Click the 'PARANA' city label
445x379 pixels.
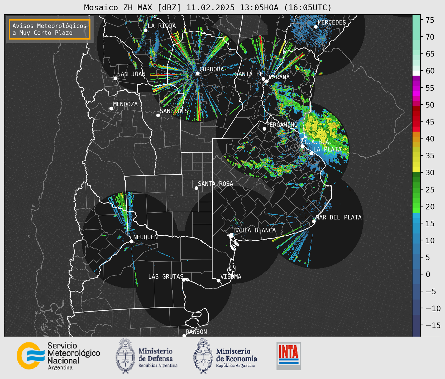(x=279, y=77)
